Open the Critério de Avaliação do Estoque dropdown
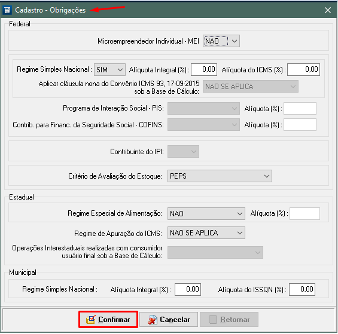Viewport: 338px width, 334px height. pos(220,176)
